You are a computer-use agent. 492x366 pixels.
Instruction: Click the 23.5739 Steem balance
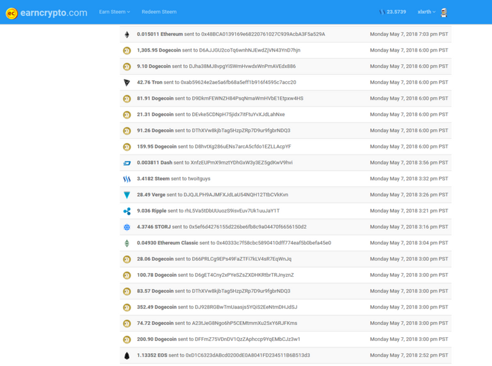tap(392, 12)
